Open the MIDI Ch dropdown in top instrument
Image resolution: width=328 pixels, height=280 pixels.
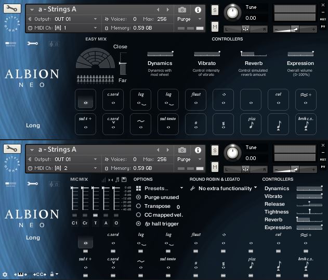tap(96, 28)
